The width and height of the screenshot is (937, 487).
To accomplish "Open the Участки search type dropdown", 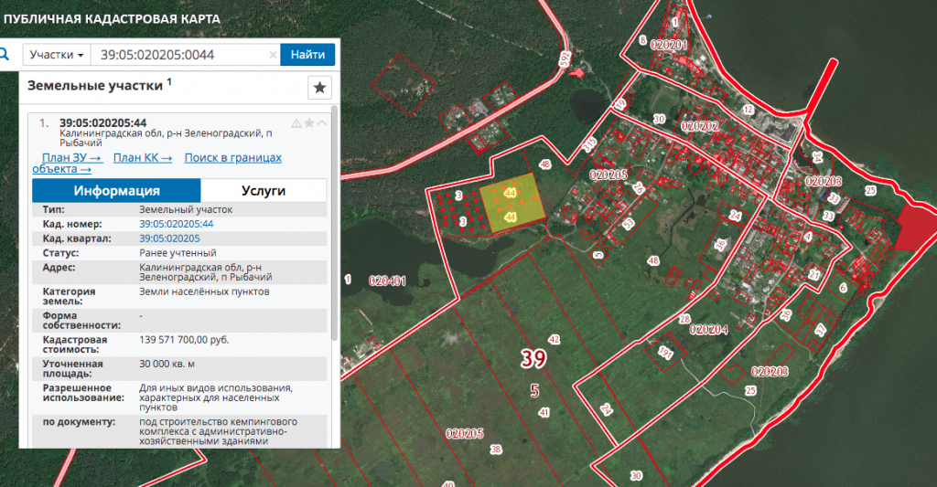I will point(57,55).
